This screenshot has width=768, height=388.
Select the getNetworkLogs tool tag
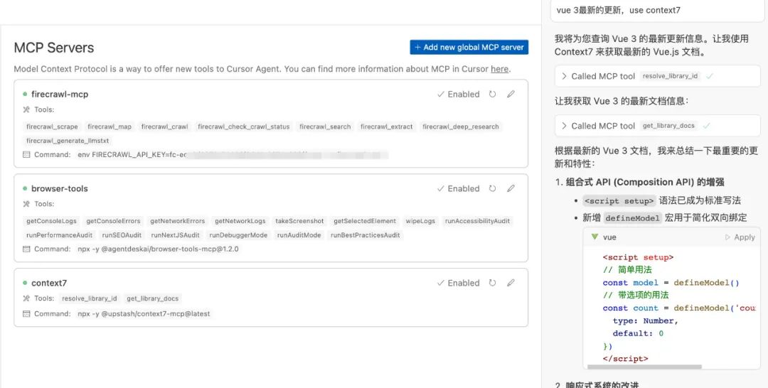point(240,221)
